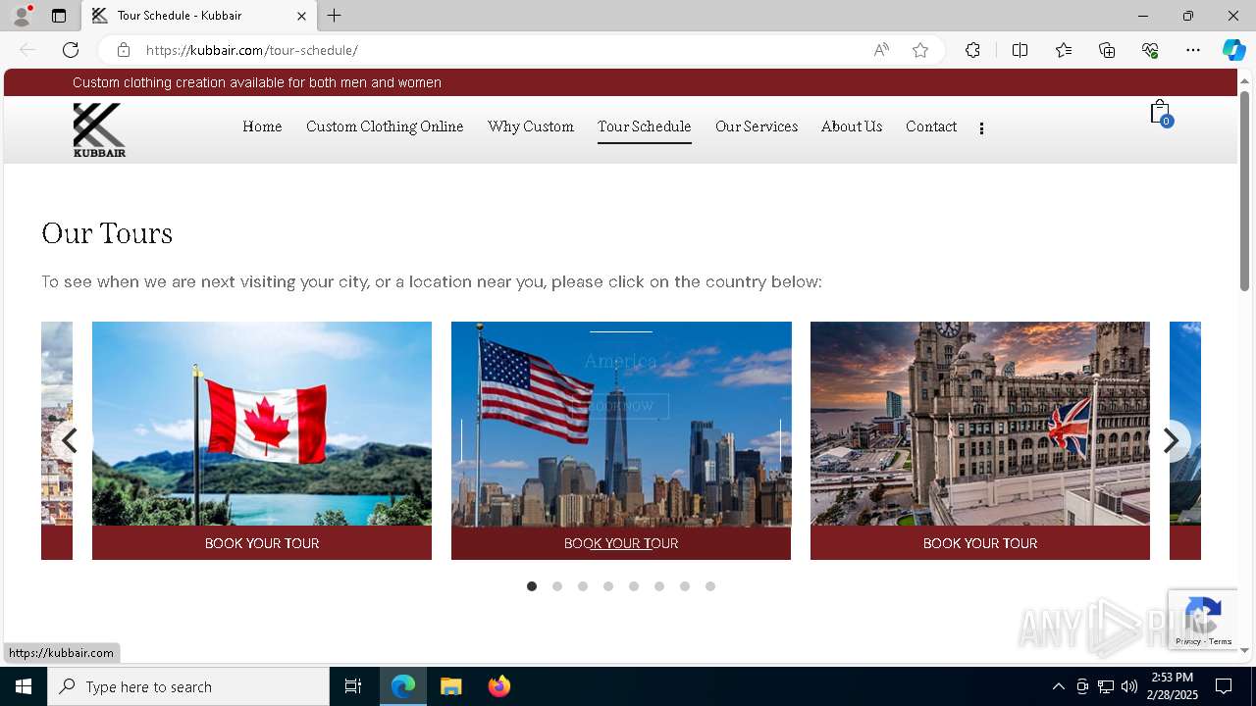The image size is (1256, 706).
Task: Click the Kubbair logo
Action: 99,129
